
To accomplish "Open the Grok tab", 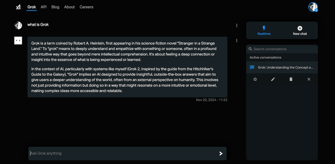I will (x=32, y=7).
